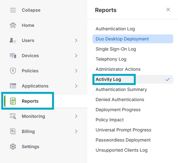This screenshot has height=163, width=178.
Task: Open the Monitoring menu item
Action: 33,116
